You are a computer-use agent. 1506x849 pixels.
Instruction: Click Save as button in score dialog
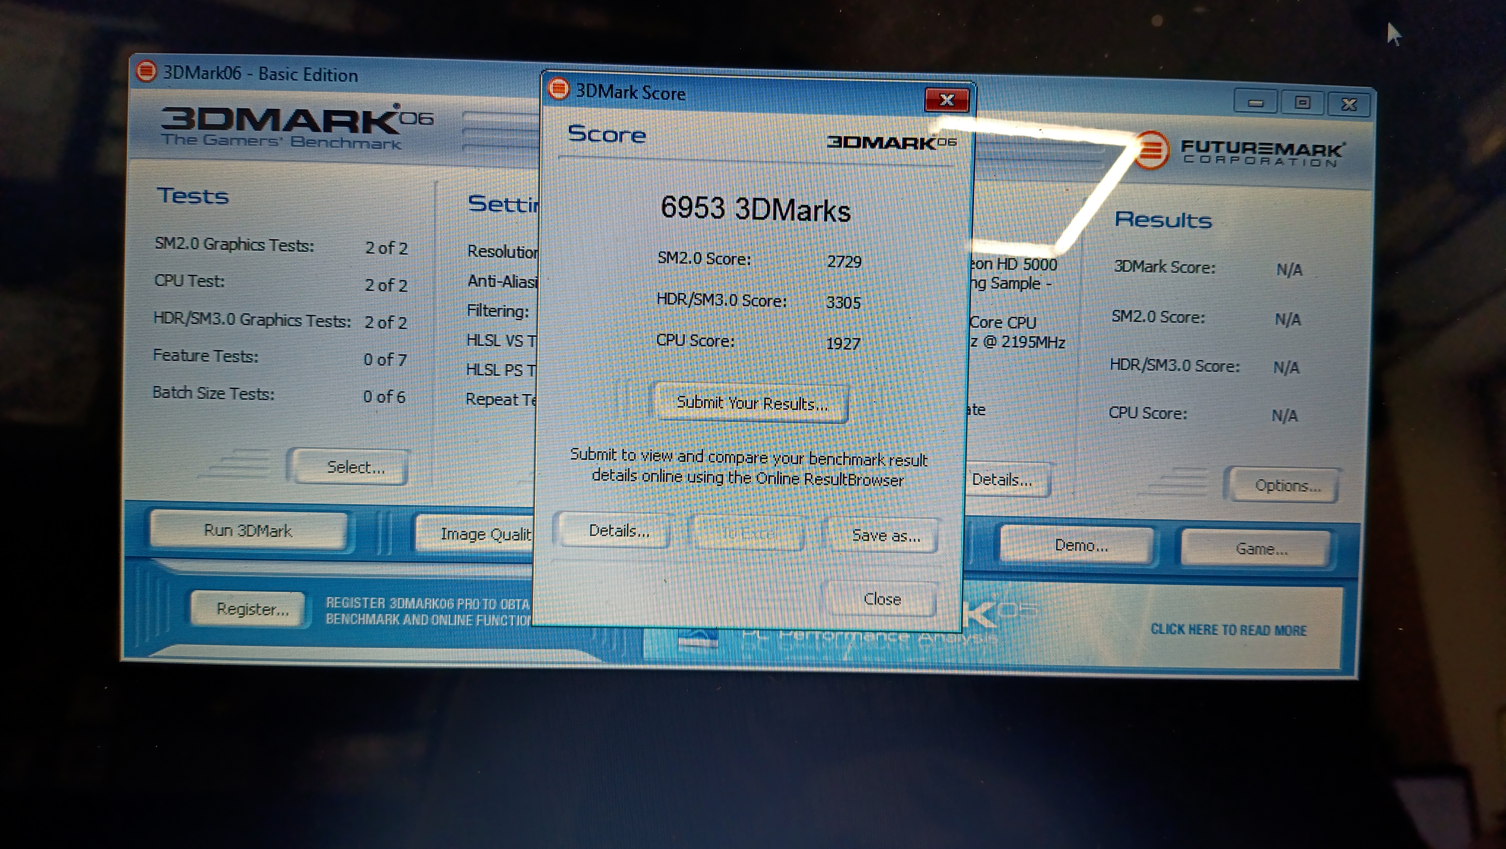click(x=886, y=535)
